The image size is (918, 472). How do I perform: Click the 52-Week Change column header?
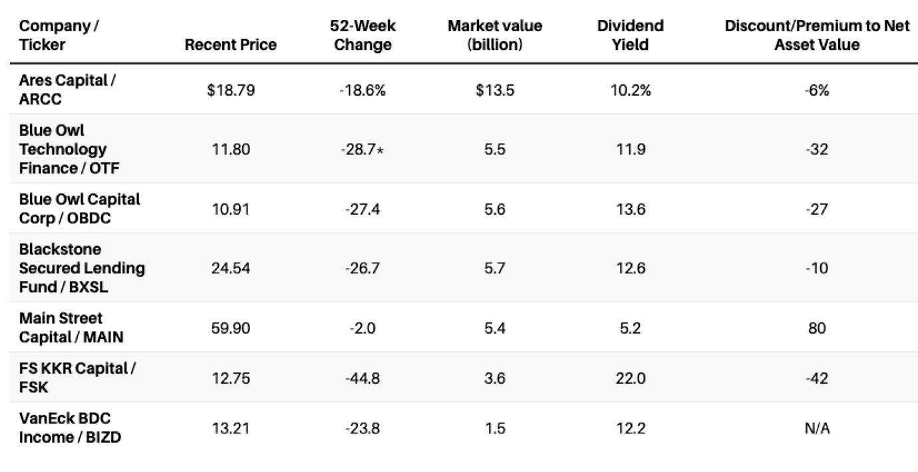click(363, 36)
